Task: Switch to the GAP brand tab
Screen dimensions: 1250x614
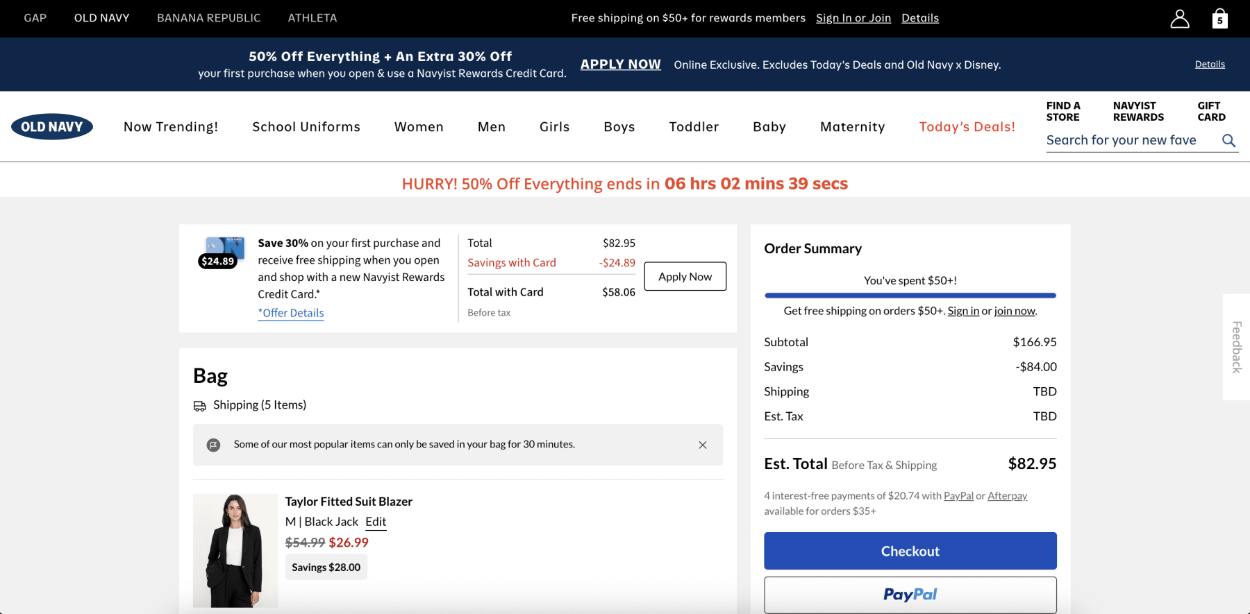Action: 35,18
